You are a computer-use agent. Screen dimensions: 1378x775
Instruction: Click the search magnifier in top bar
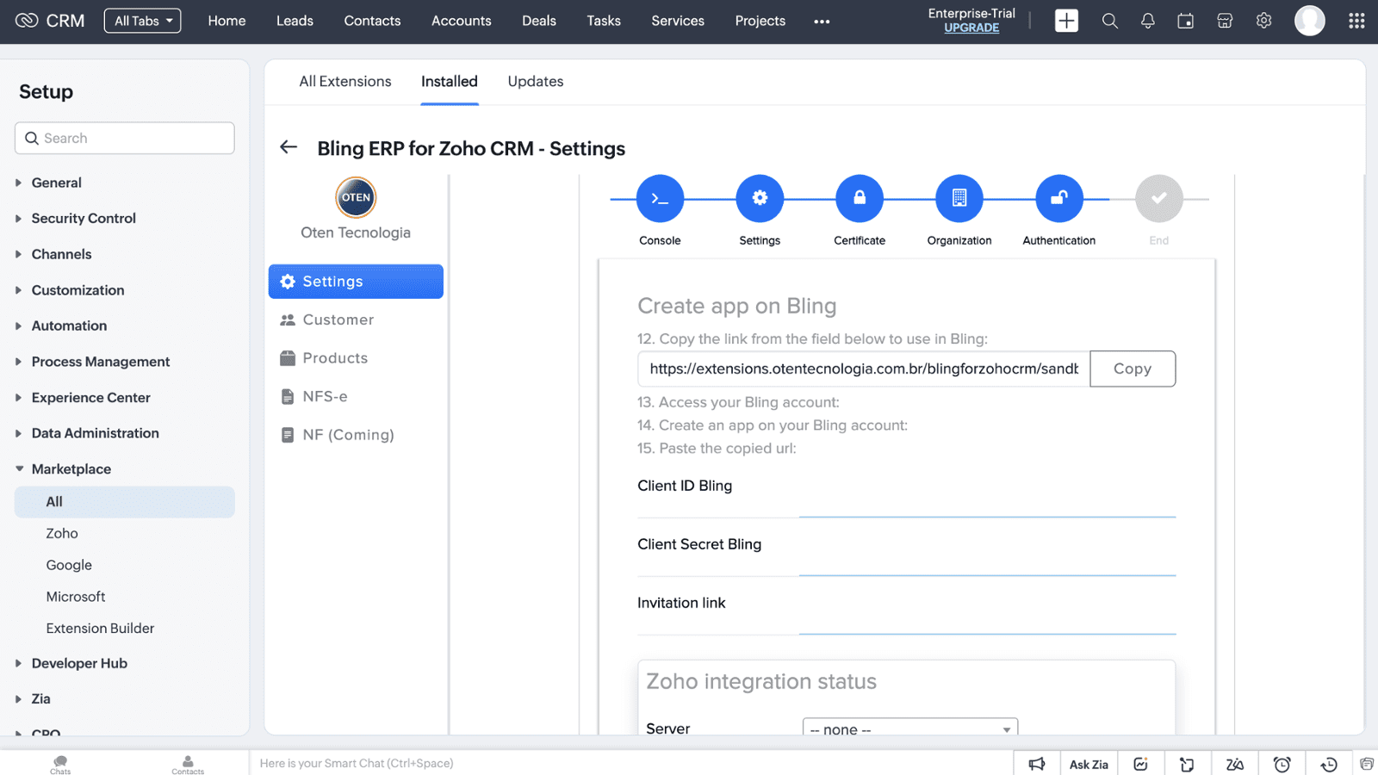[1109, 21]
